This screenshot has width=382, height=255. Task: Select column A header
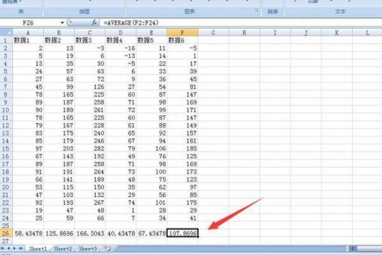pos(28,33)
